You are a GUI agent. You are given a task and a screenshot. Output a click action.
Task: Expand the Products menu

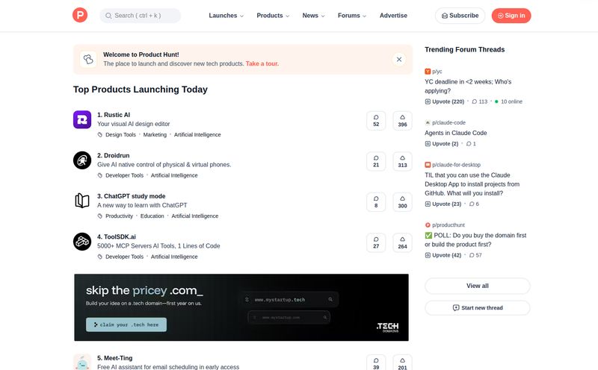click(273, 16)
